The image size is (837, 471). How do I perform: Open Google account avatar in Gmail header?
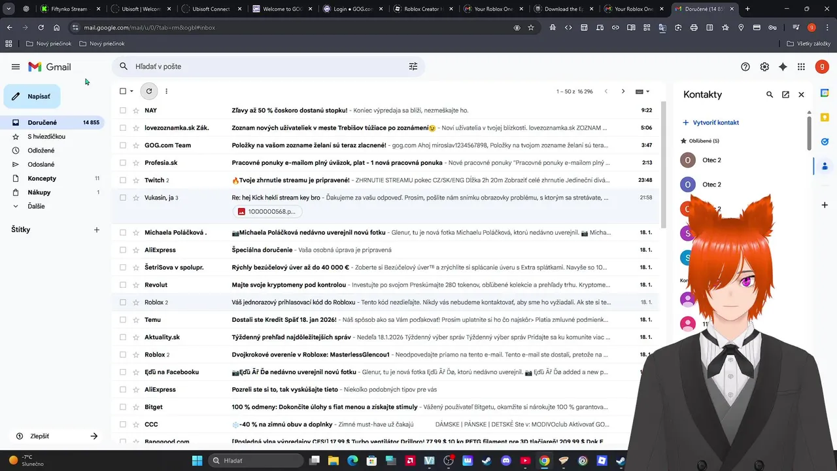pyautogui.click(x=822, y=67)
